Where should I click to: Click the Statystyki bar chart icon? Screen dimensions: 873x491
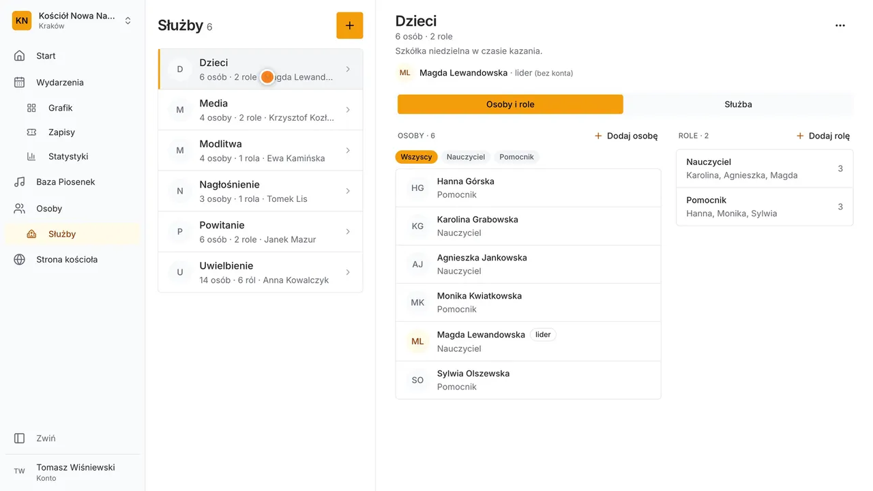pos(31,156)
